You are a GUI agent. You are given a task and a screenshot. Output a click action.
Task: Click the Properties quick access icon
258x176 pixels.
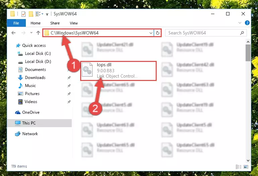click(23, 14)
